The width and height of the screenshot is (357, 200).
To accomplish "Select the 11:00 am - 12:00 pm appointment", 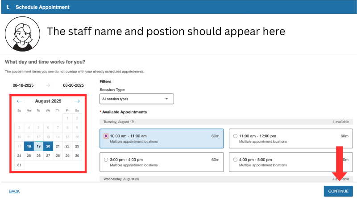I will pos(235,136).
